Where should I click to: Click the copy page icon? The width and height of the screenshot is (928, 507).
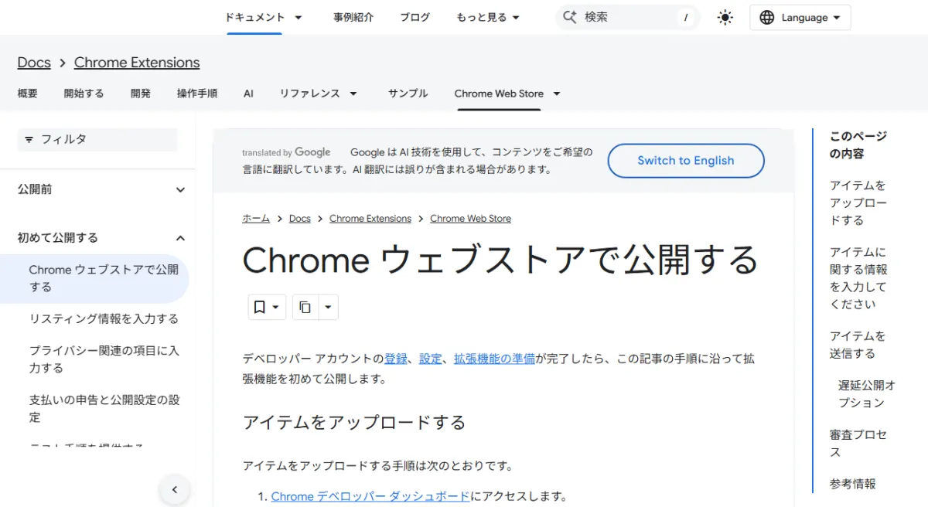pyautogui.click(x=305, y=307)
